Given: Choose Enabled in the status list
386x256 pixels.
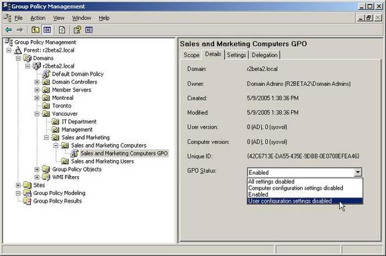Looking at the screenshot, I should pyautogui.click(x=305, y=194).
